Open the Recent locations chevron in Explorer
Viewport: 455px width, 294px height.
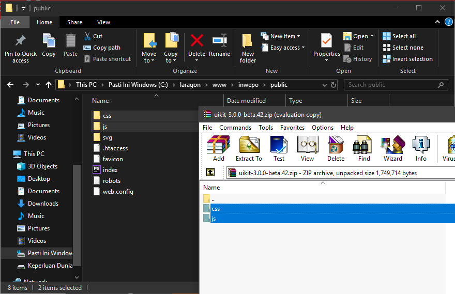click(x=38, y=85)
